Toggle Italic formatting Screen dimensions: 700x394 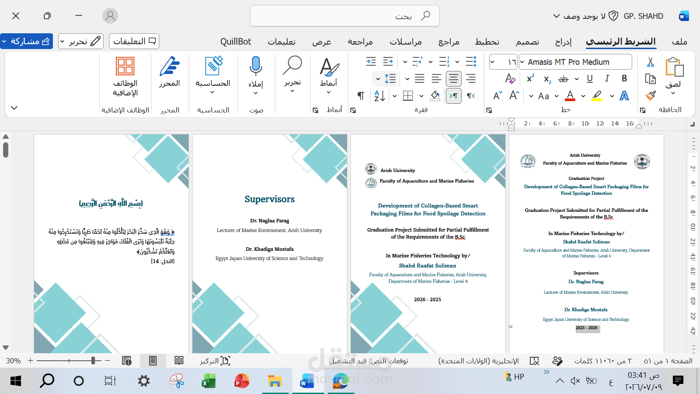pos(607,78)
